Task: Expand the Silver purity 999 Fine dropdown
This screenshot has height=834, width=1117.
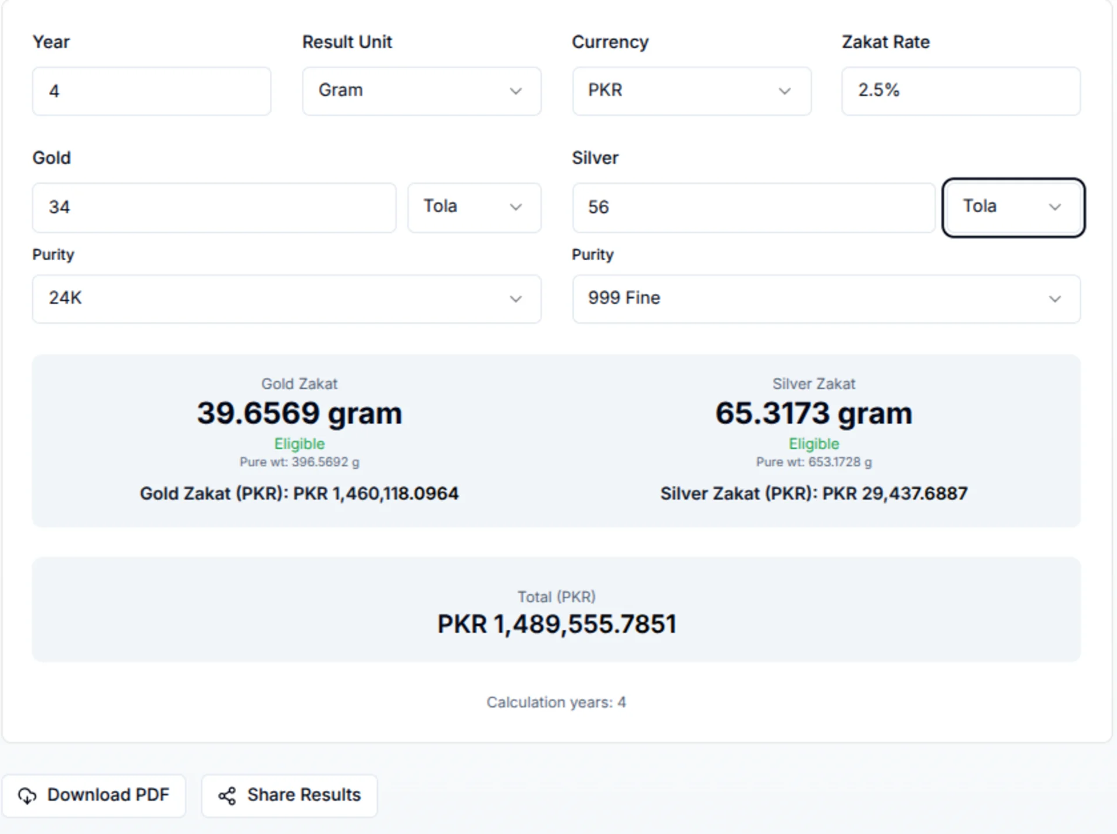Action: 826,299
